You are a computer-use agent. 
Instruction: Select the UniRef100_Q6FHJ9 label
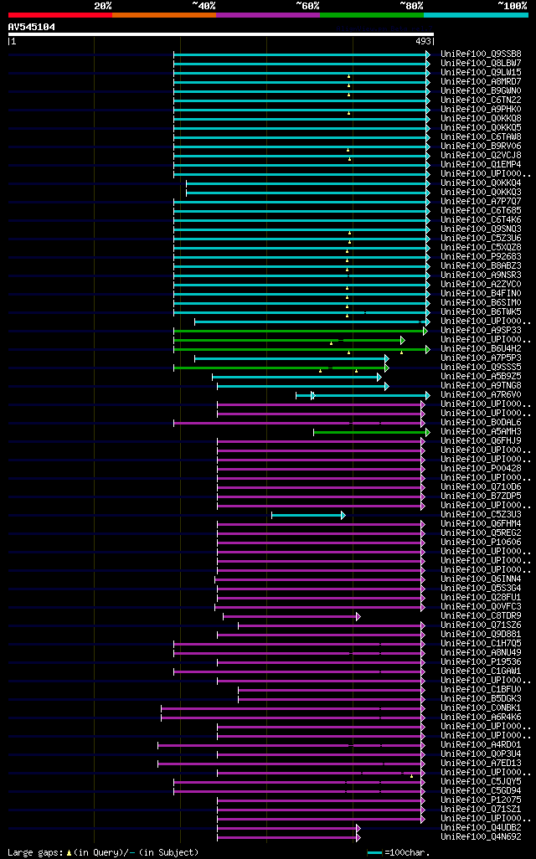click(x=482, y=440)
